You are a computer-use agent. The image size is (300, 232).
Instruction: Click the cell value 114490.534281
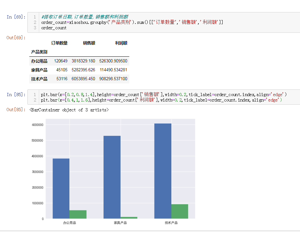pyautogui.click(x=113, y=70)
